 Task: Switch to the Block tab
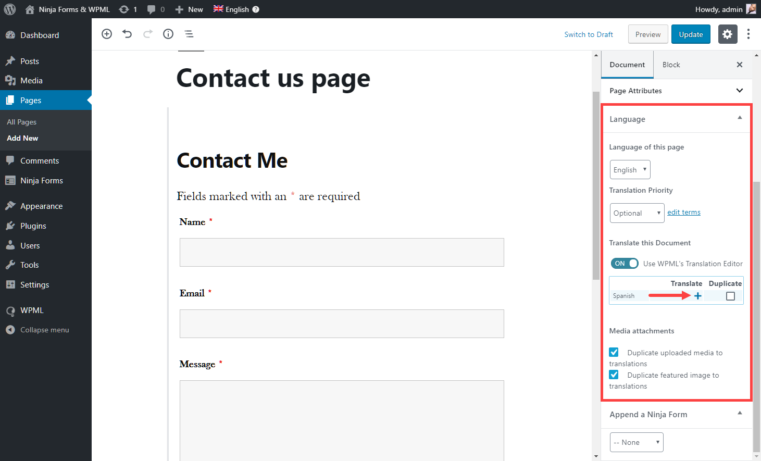tap(671, 65)
